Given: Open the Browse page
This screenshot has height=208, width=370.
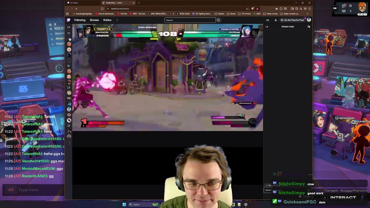Looking at the screenshot, I should pos(94,20).
